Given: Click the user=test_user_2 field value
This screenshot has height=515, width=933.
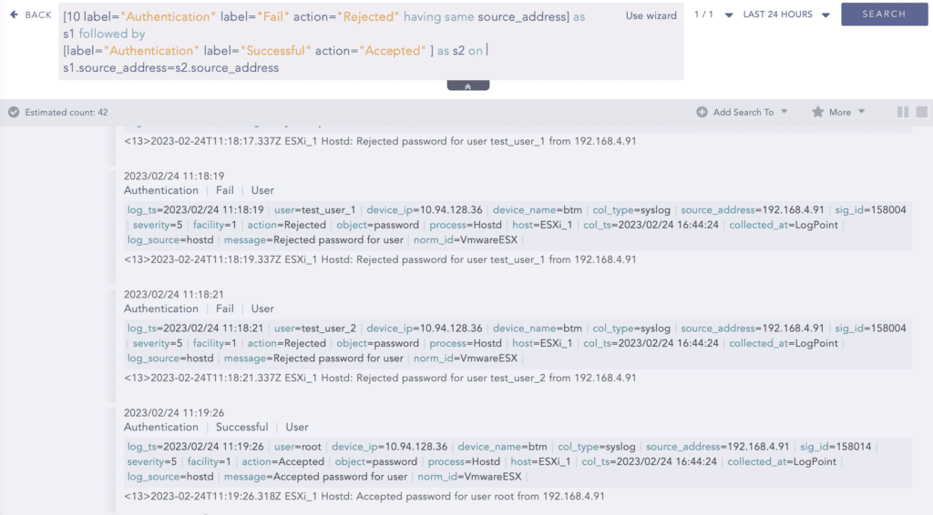Looking at the screenshot, I should tap(314, 328).
